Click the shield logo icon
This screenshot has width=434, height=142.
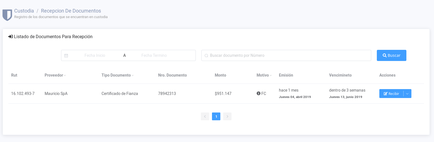coord(7,15)
